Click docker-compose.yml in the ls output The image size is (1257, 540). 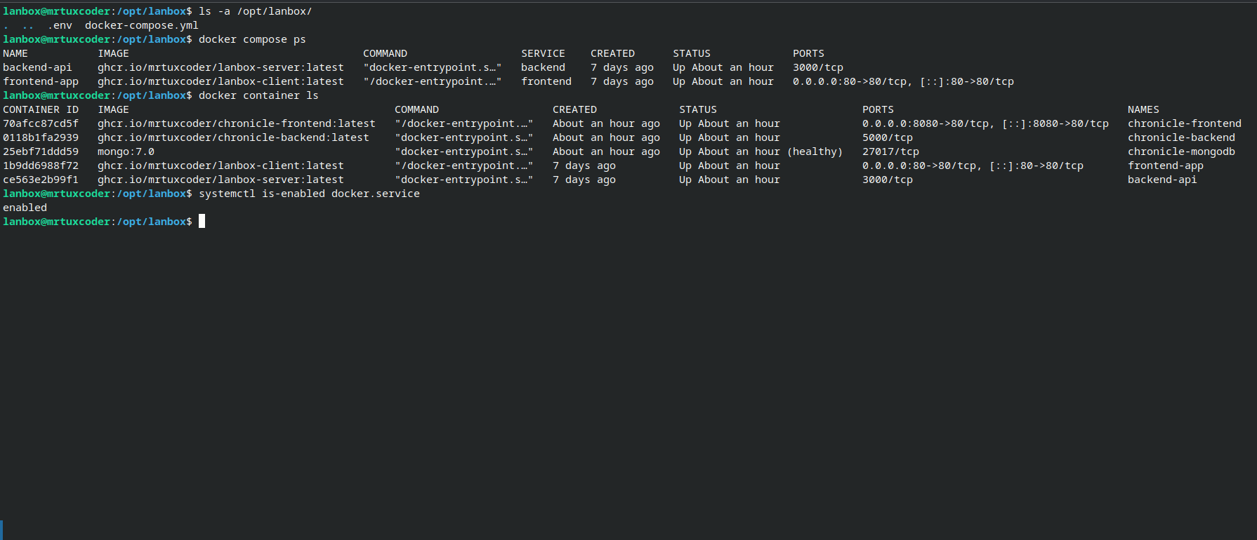142,25
